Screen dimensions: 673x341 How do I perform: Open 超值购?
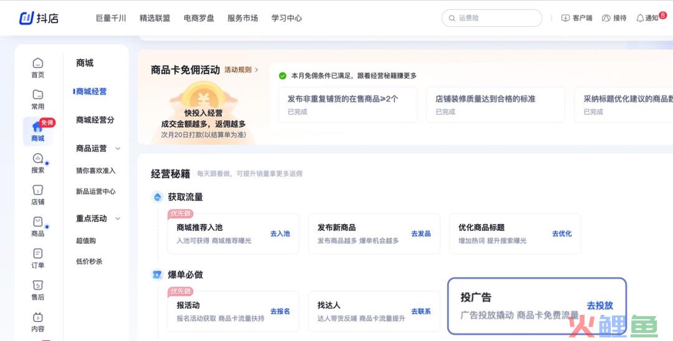pyautogui.click(x=86, y=241)
